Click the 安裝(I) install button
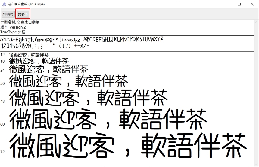Image resolution: width=259 pixels, height=167 pixels. coord(23,14)
